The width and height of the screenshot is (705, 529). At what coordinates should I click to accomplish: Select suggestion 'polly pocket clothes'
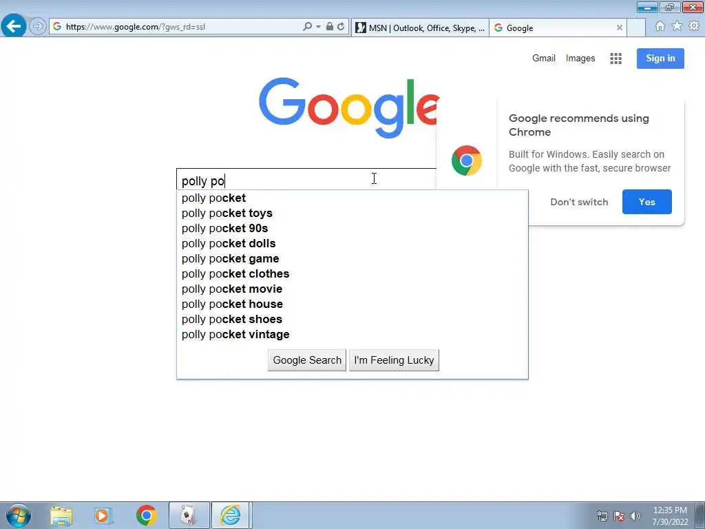point(352,274)
